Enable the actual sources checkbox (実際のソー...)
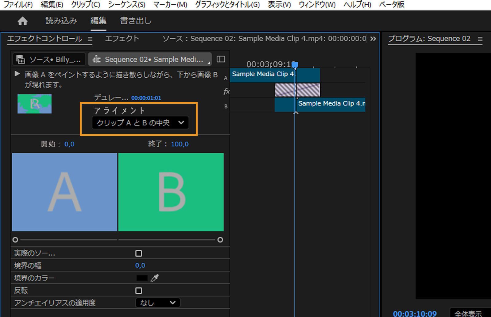The height and width of the screenshot is (317, 491). (139, 253)
